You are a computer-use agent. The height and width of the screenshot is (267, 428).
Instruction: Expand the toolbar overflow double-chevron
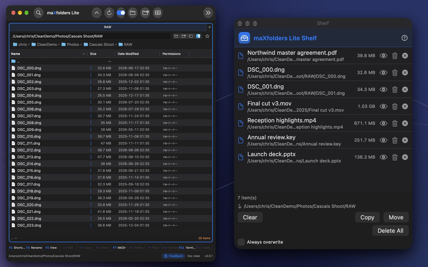tap(208, 13)
